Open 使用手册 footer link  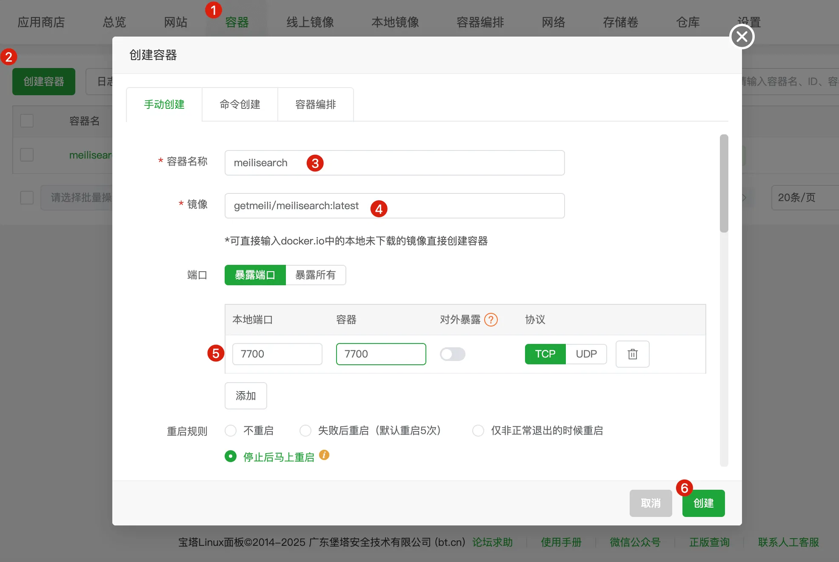click(561, 542)
